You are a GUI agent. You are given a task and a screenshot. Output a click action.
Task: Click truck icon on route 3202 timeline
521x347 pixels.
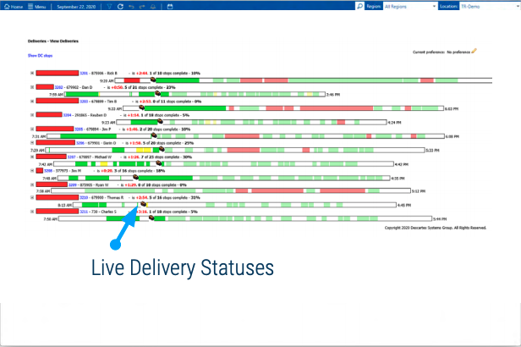[158, 93]
